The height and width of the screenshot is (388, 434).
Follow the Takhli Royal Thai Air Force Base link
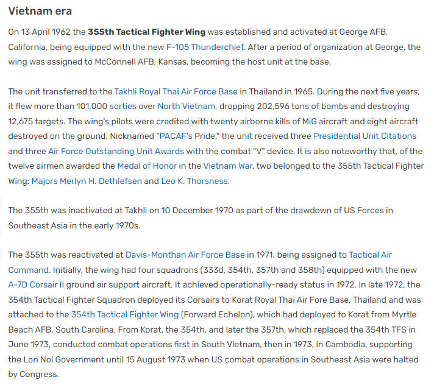pyautogui.click(x=176, y=91)
